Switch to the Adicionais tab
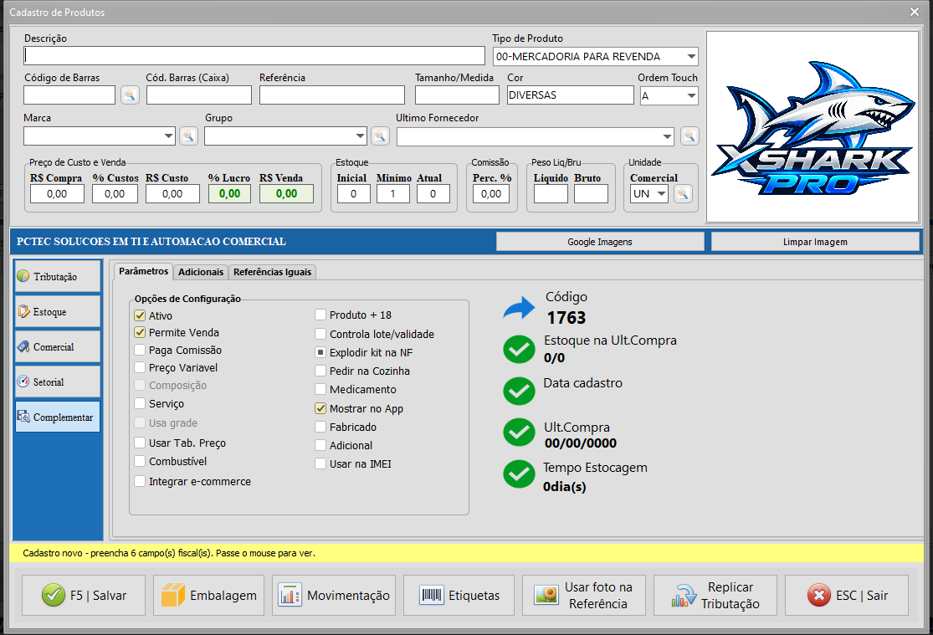This screenshot has width=933, height=635. 201,272
